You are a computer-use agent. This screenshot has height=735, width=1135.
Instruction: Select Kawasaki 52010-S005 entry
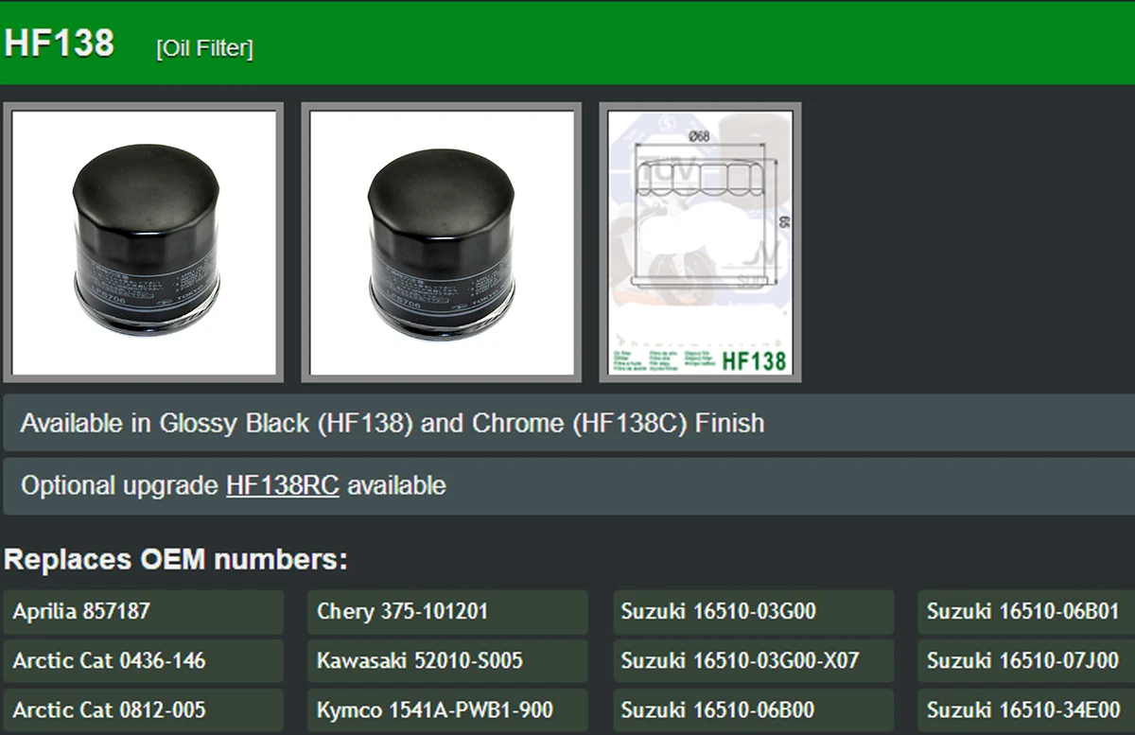pyautogui.click(x=447, y=661)
